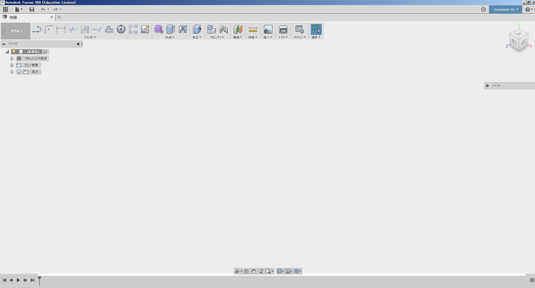Click the Create Sketch icon
Viewport: 535px width, 288px height.
tap(145, 29)
